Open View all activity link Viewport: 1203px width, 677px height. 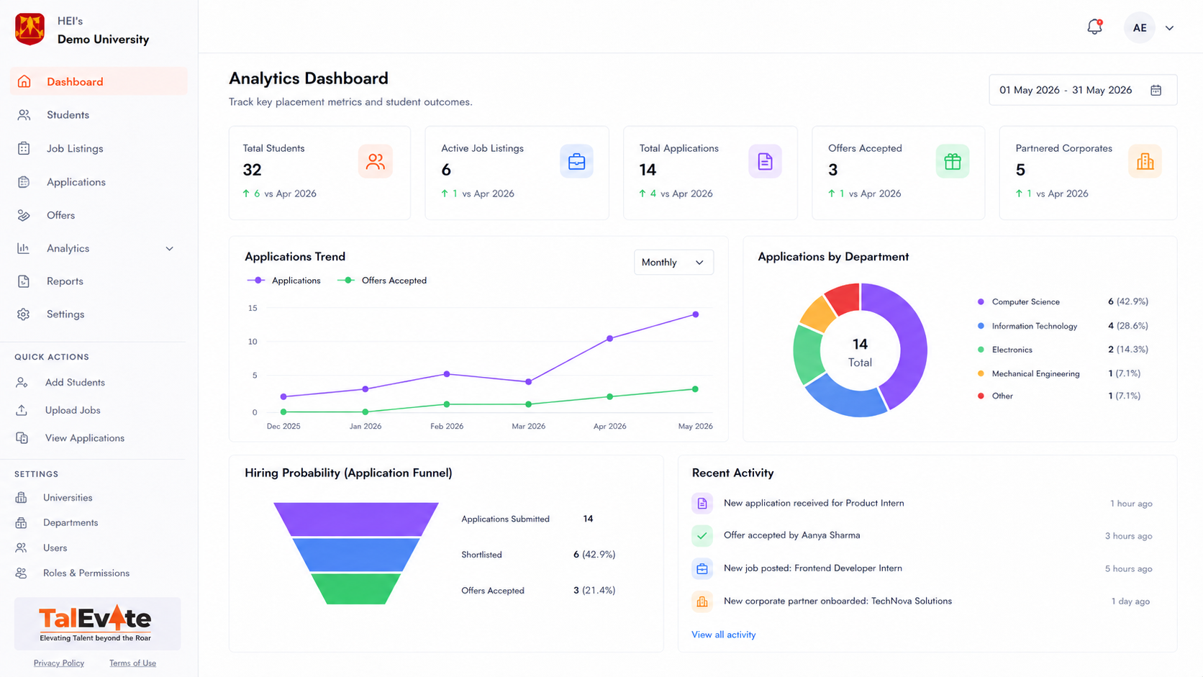(723, 635)
